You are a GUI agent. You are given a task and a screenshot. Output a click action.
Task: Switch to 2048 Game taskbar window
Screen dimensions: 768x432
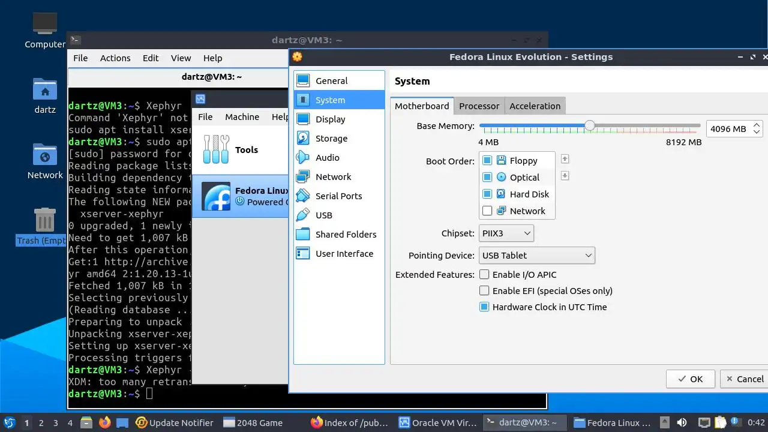click(x=262, y=422)
